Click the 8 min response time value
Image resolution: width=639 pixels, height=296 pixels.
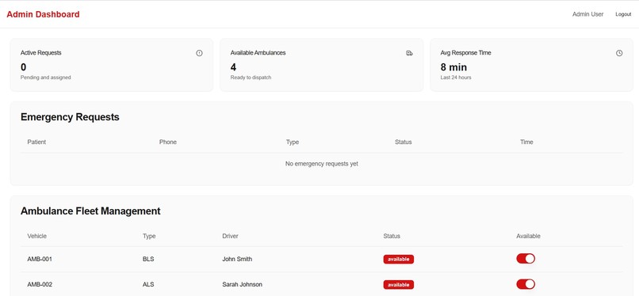453,67
